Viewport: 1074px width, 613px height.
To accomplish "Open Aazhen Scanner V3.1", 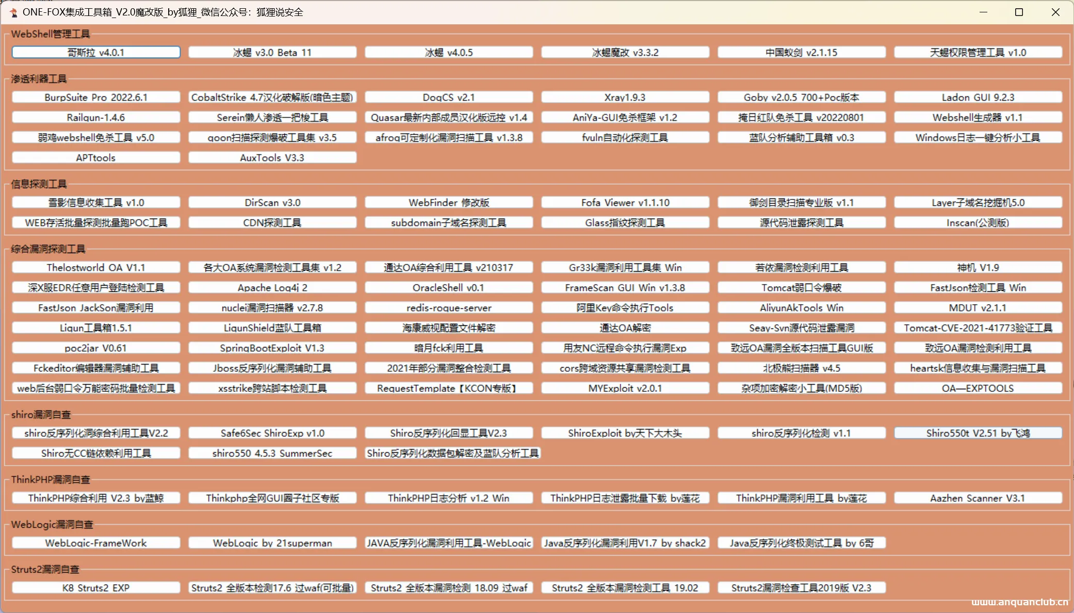I will pos(978,498).
